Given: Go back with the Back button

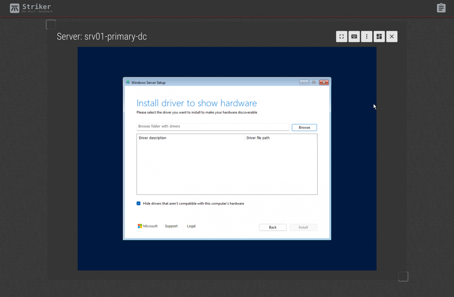Looking at the screenshot, I should 273,227.
